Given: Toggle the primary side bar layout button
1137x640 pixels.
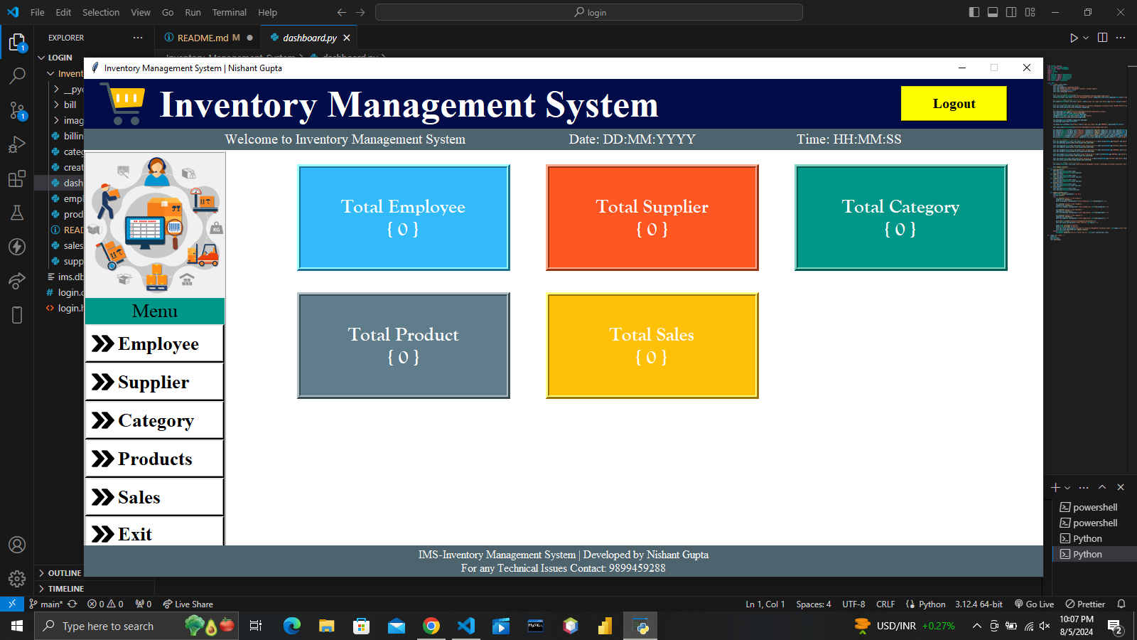Looking at the screenshot, I should click(x=974, y=12).
